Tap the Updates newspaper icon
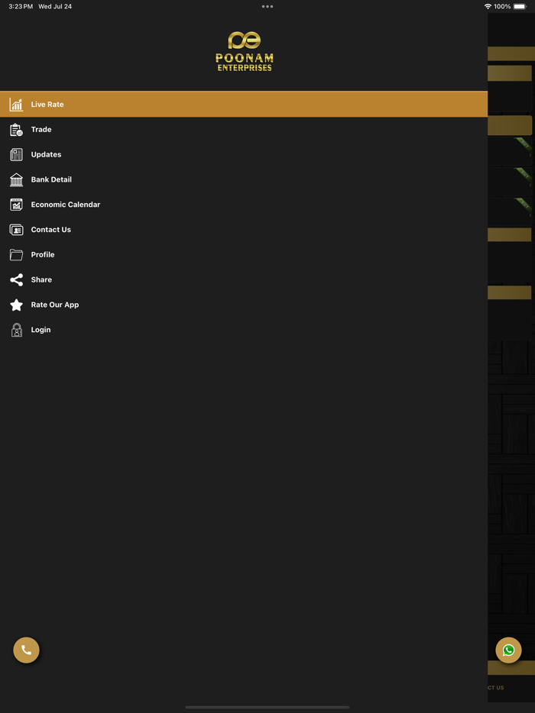Image resolution: width=535 pixels, height=713 pixels. [x=16, y=155]
